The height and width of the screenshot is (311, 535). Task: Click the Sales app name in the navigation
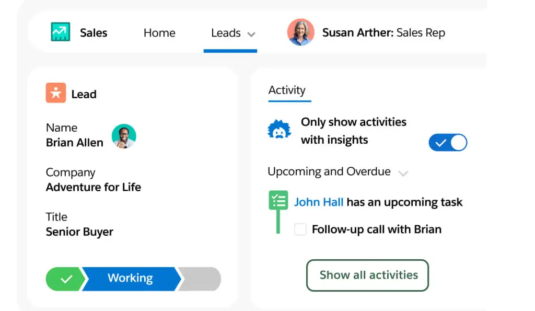coord(94,32)
